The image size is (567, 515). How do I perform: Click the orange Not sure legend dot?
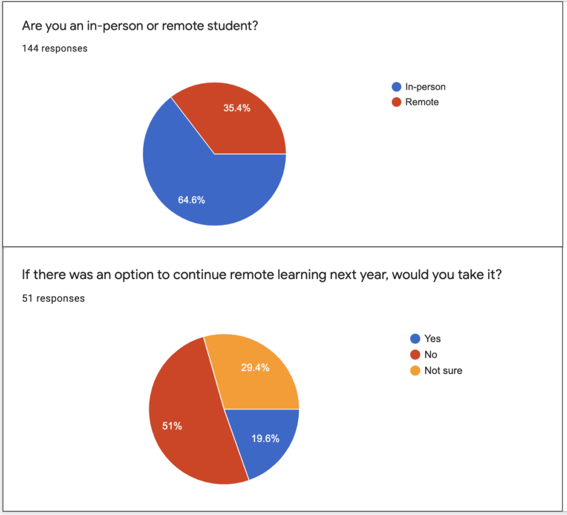[415, 370]
